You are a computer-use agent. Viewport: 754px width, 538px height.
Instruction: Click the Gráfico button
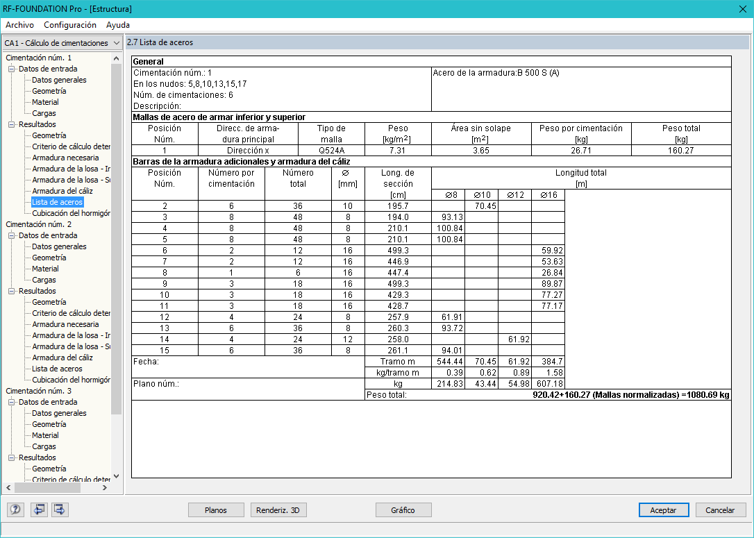click(403, 510)
